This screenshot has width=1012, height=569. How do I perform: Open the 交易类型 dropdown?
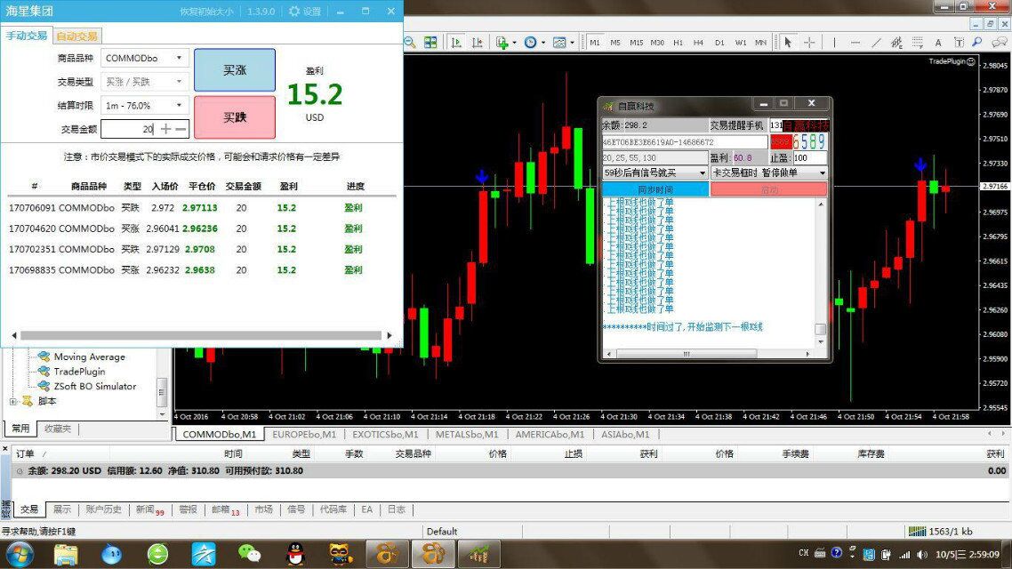click(145, 82)
